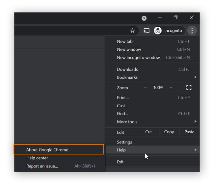Click the Cut button in Edit row

[149, 132]
